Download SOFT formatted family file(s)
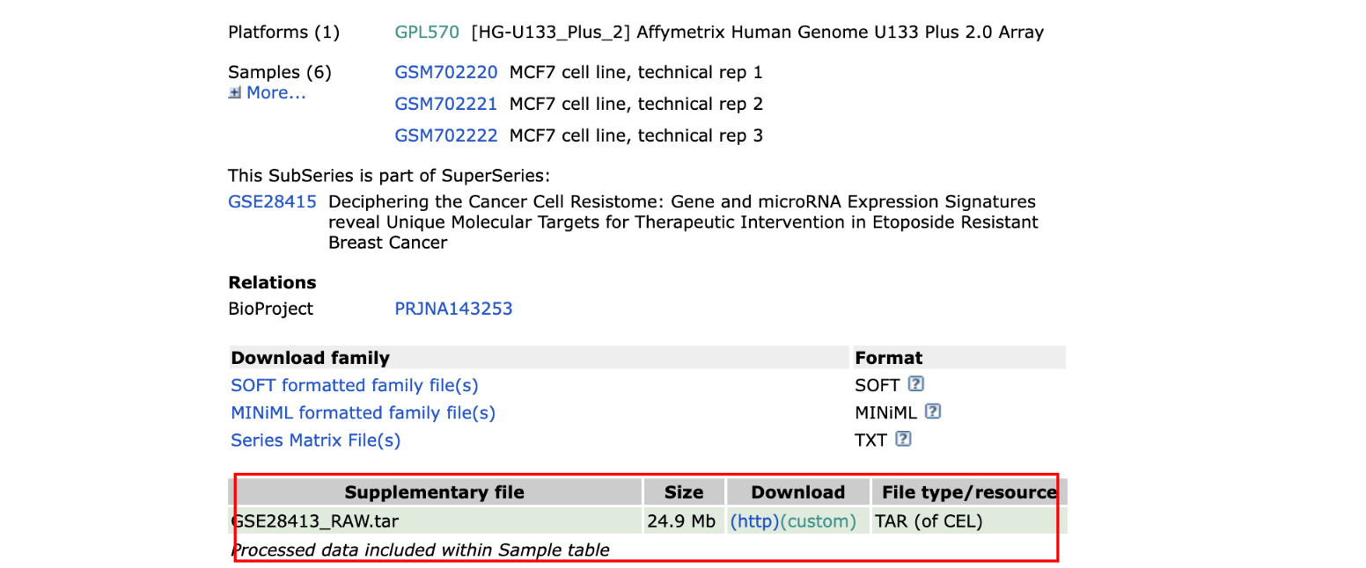1366x568 pixels. pyautogui.click(x=354, y=385)
